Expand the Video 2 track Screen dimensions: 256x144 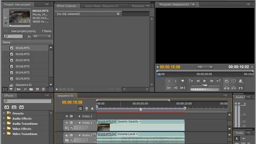tap(80, 116)
